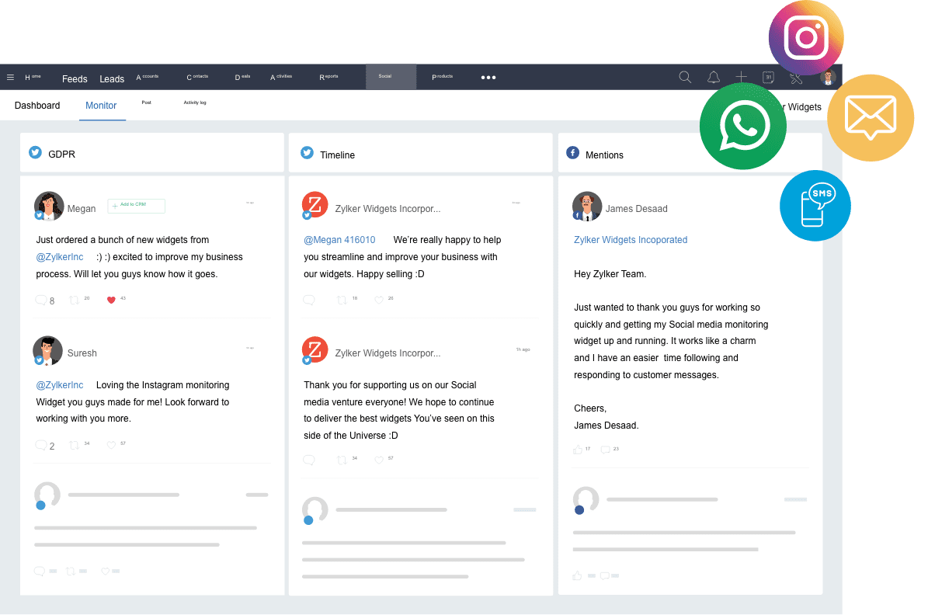Click Suresh's profile picture
The width and height of the screenshot is (928, 615).
point(48,351)
